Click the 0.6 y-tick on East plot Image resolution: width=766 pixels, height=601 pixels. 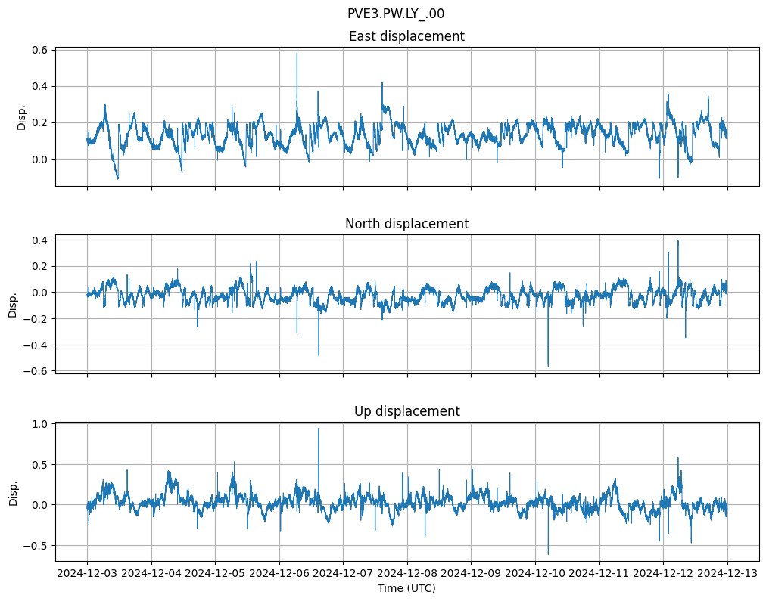[x=39, y=50]
